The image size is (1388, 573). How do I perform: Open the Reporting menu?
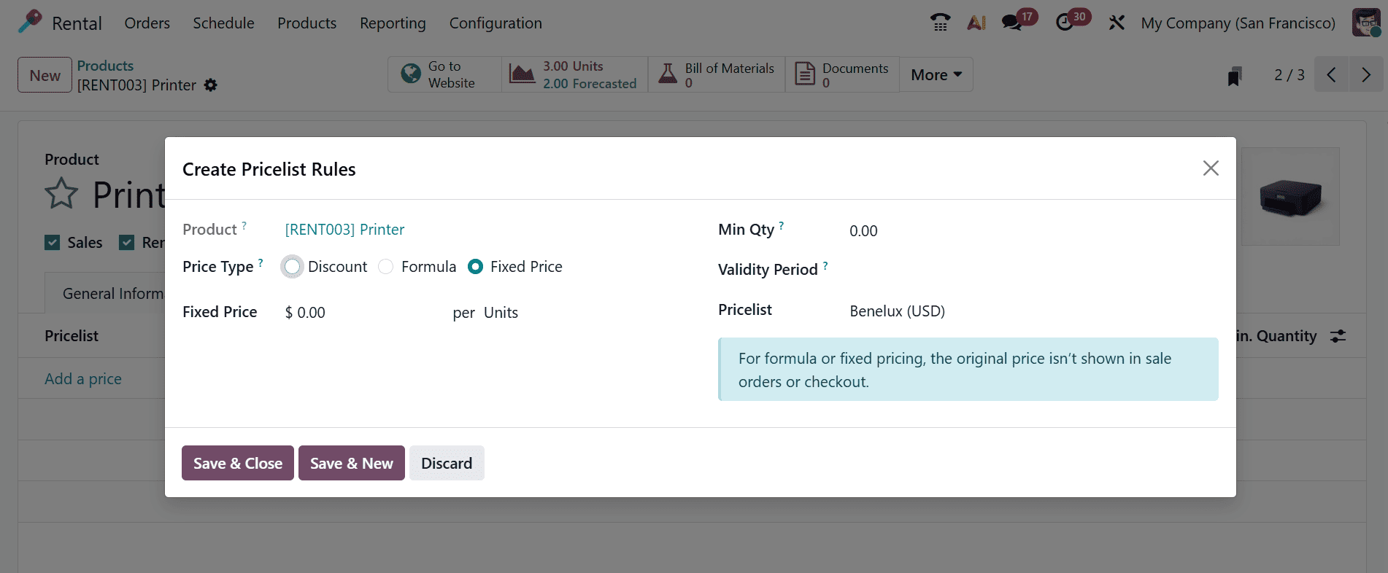pos(393,23)
